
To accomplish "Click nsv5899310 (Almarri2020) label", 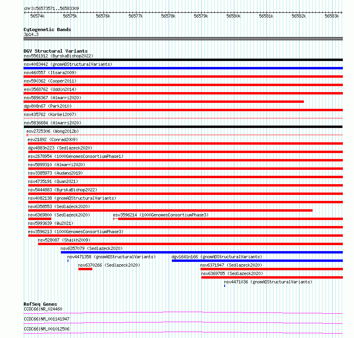I will click(x=56, y=165).
